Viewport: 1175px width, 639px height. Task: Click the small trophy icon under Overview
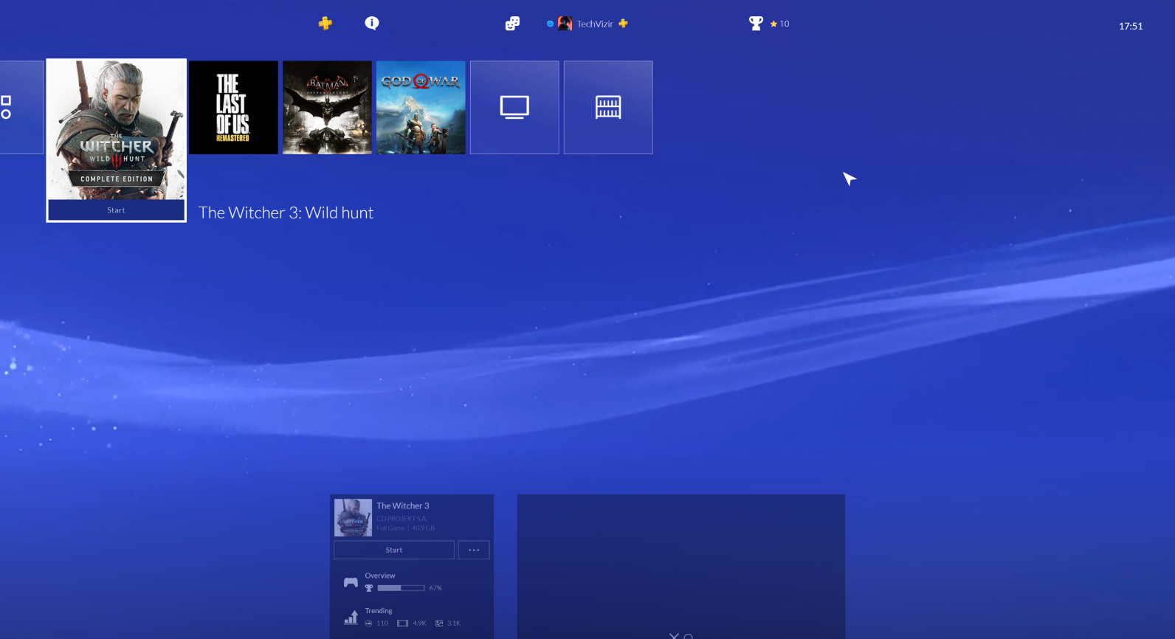(x=369, y=588)
